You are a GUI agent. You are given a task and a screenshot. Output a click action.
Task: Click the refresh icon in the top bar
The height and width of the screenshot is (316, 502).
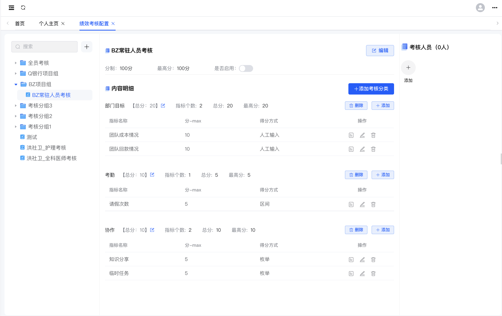pos(23,8)
